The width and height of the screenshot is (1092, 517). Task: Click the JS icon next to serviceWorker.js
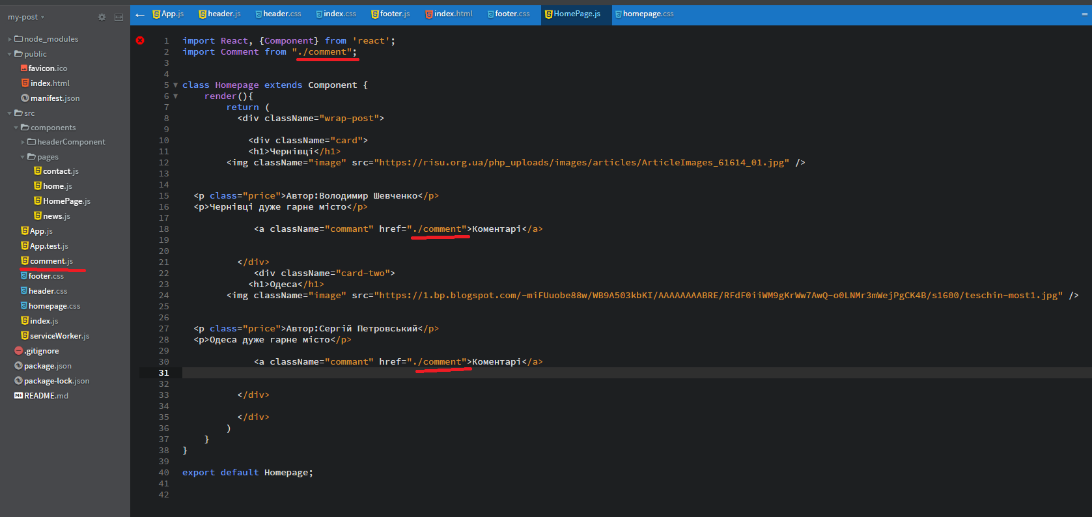click(25, 336)
